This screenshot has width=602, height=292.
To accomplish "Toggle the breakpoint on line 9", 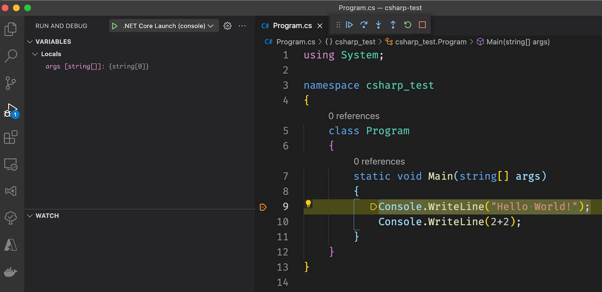I will pos(263,206).
